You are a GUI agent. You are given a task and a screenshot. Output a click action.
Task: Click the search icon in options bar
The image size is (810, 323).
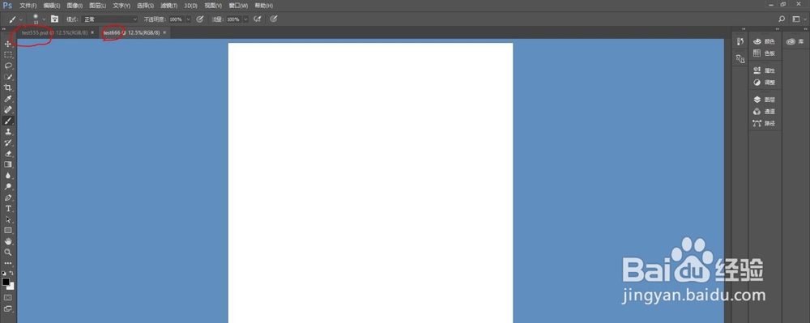pos(782,19)
